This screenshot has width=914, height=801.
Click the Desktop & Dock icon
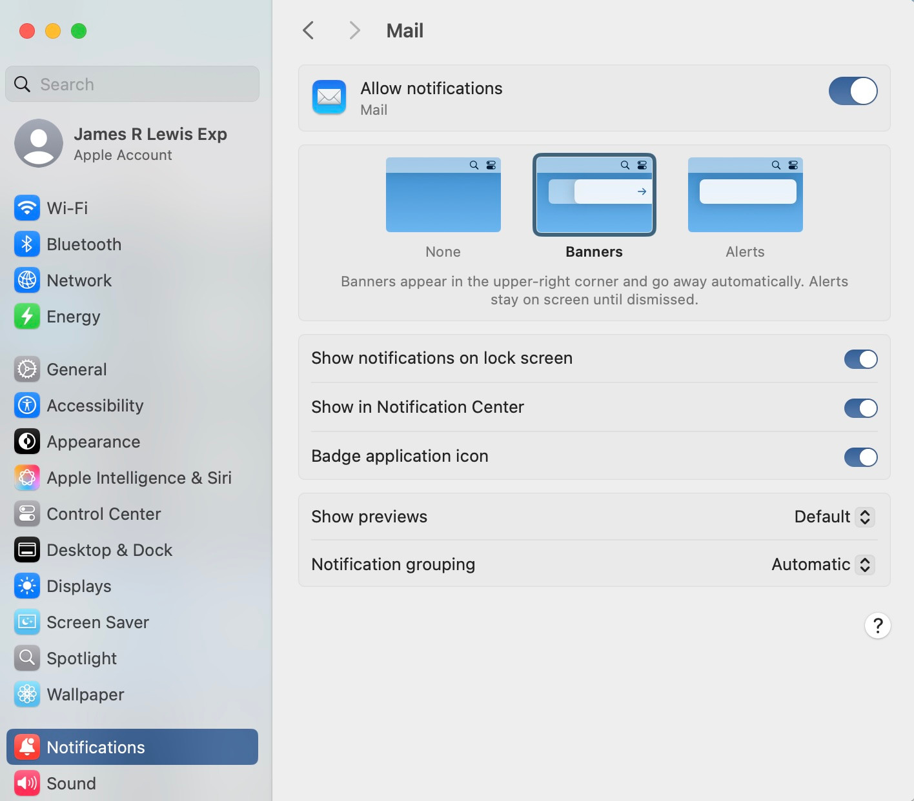point(27,550)
